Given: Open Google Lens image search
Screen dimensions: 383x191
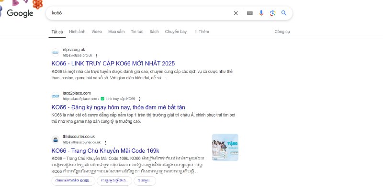Looking at the screenshot, I should coord(272,13).
